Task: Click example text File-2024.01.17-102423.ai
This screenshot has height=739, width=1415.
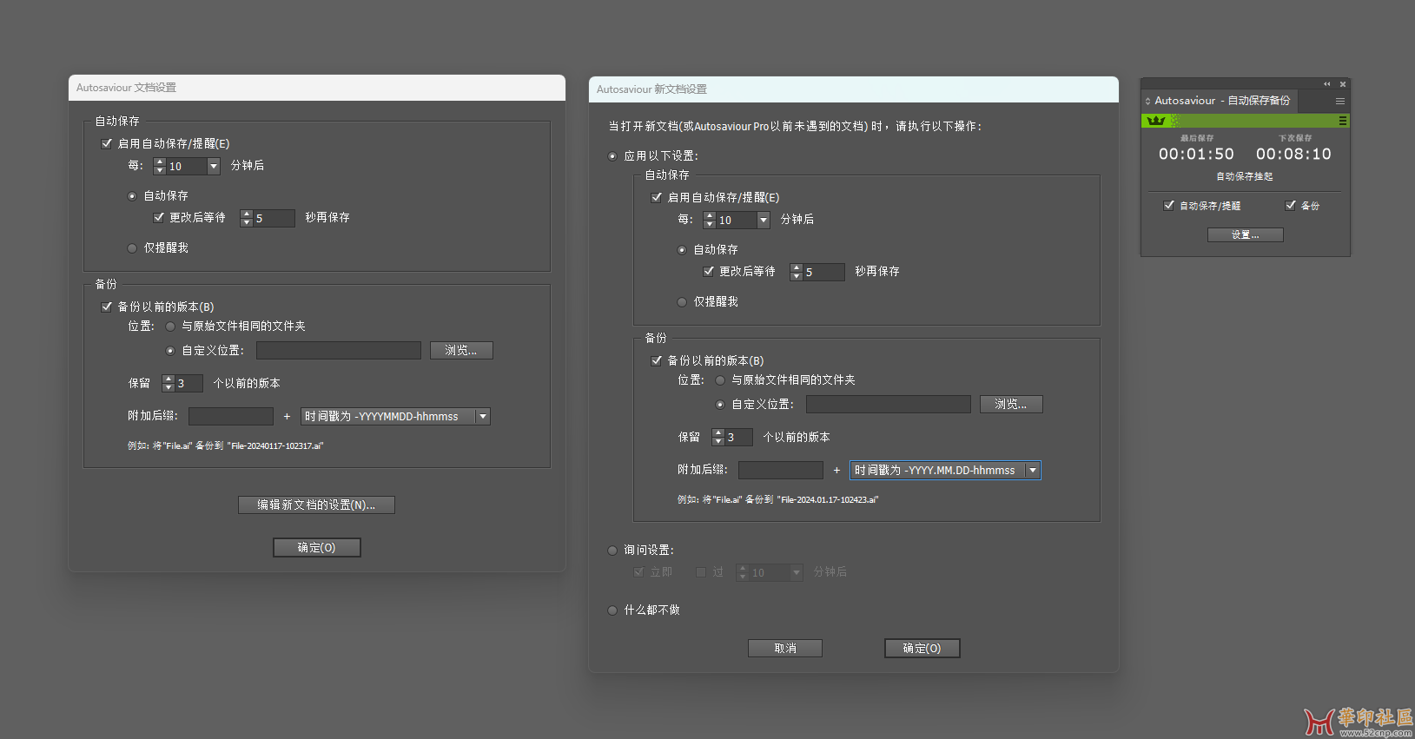Action: [x=828, y=499]
